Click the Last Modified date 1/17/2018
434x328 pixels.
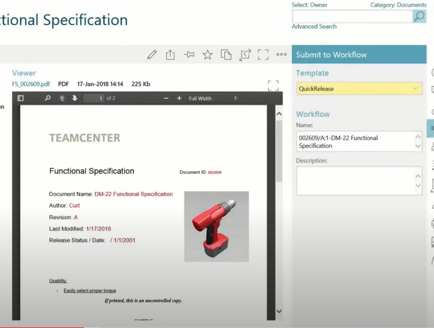tap(99, 229)
